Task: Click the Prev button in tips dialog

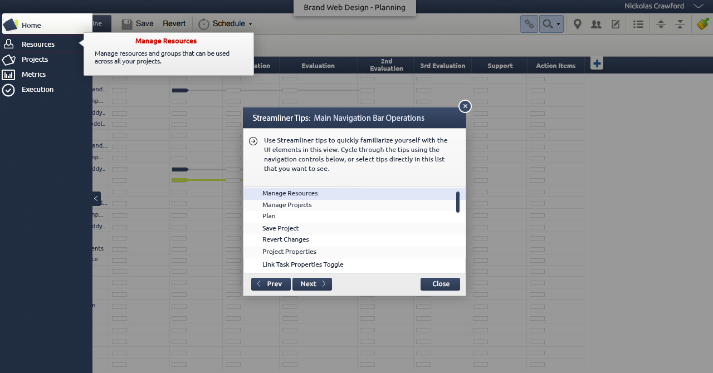Action: coord(271,284)
